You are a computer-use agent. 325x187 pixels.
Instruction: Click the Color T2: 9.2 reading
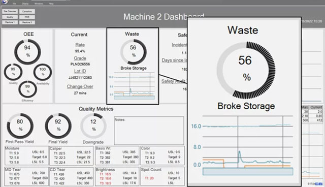click(x=150, y=158)
